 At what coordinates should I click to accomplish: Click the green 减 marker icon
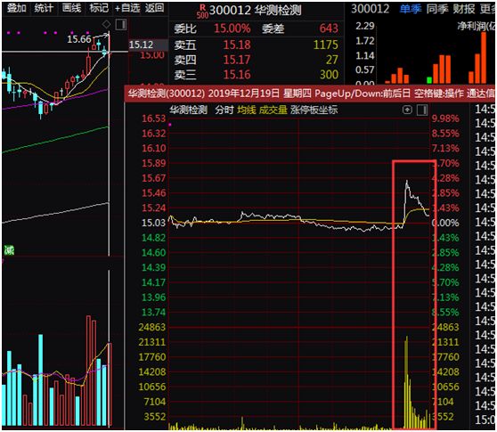[x=9, y=250]
